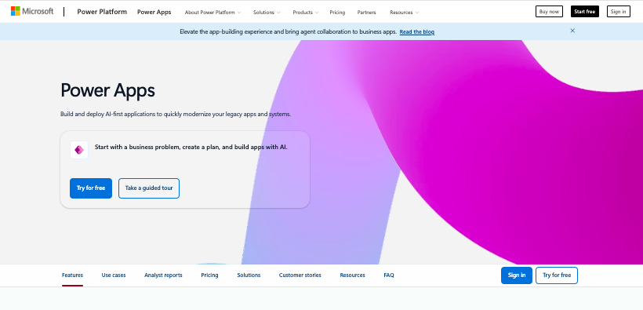Click the blue Sign in button in the section bar

tap(517, 275)
